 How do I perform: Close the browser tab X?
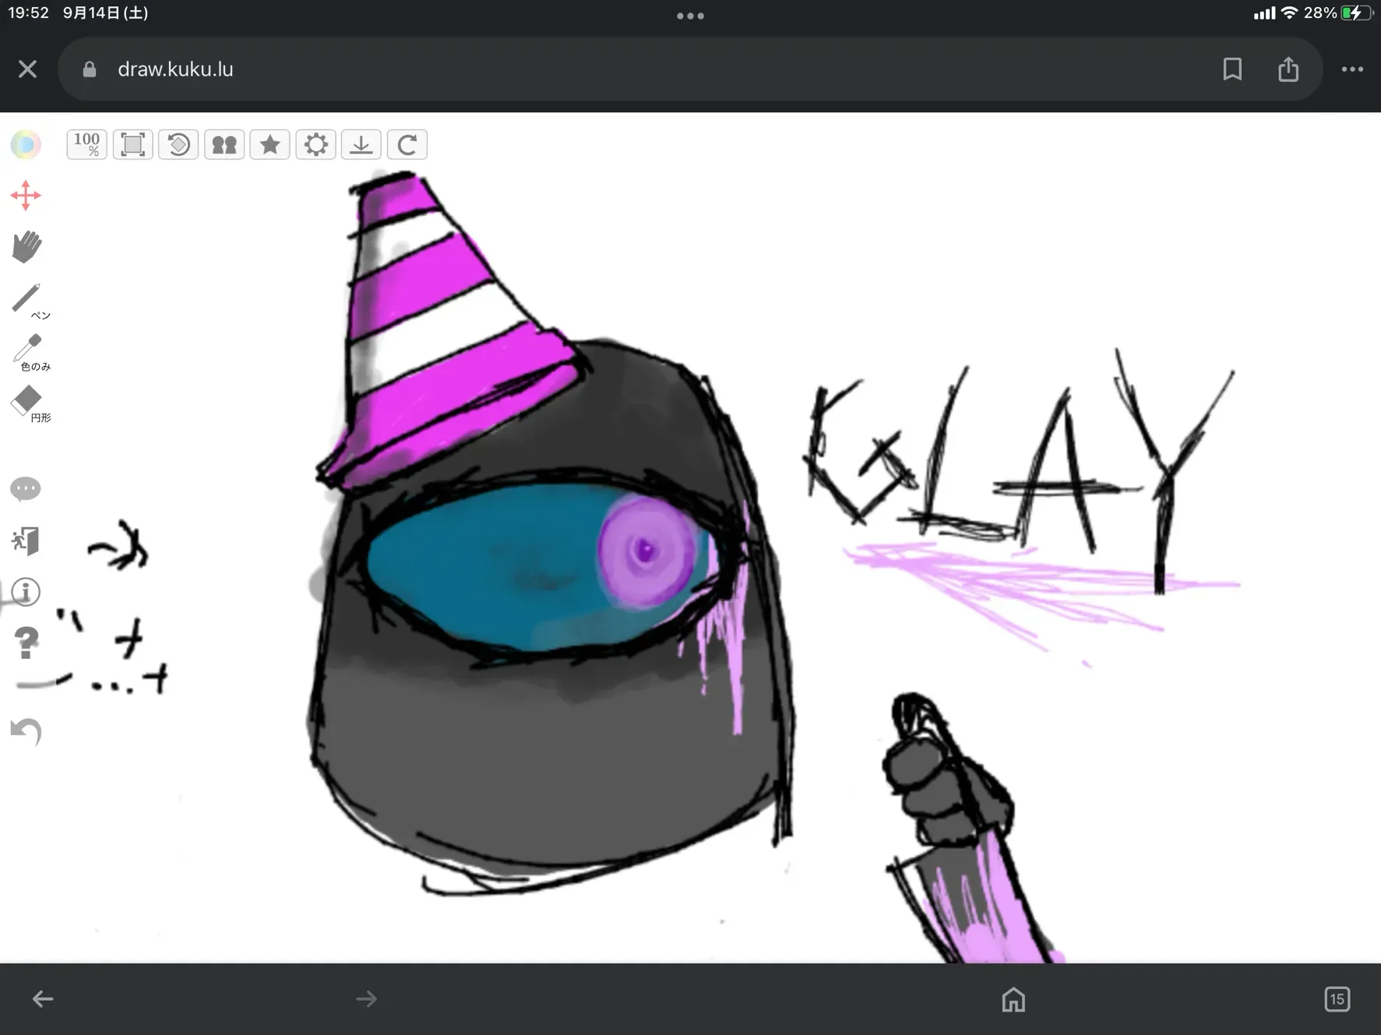[28, 69]
